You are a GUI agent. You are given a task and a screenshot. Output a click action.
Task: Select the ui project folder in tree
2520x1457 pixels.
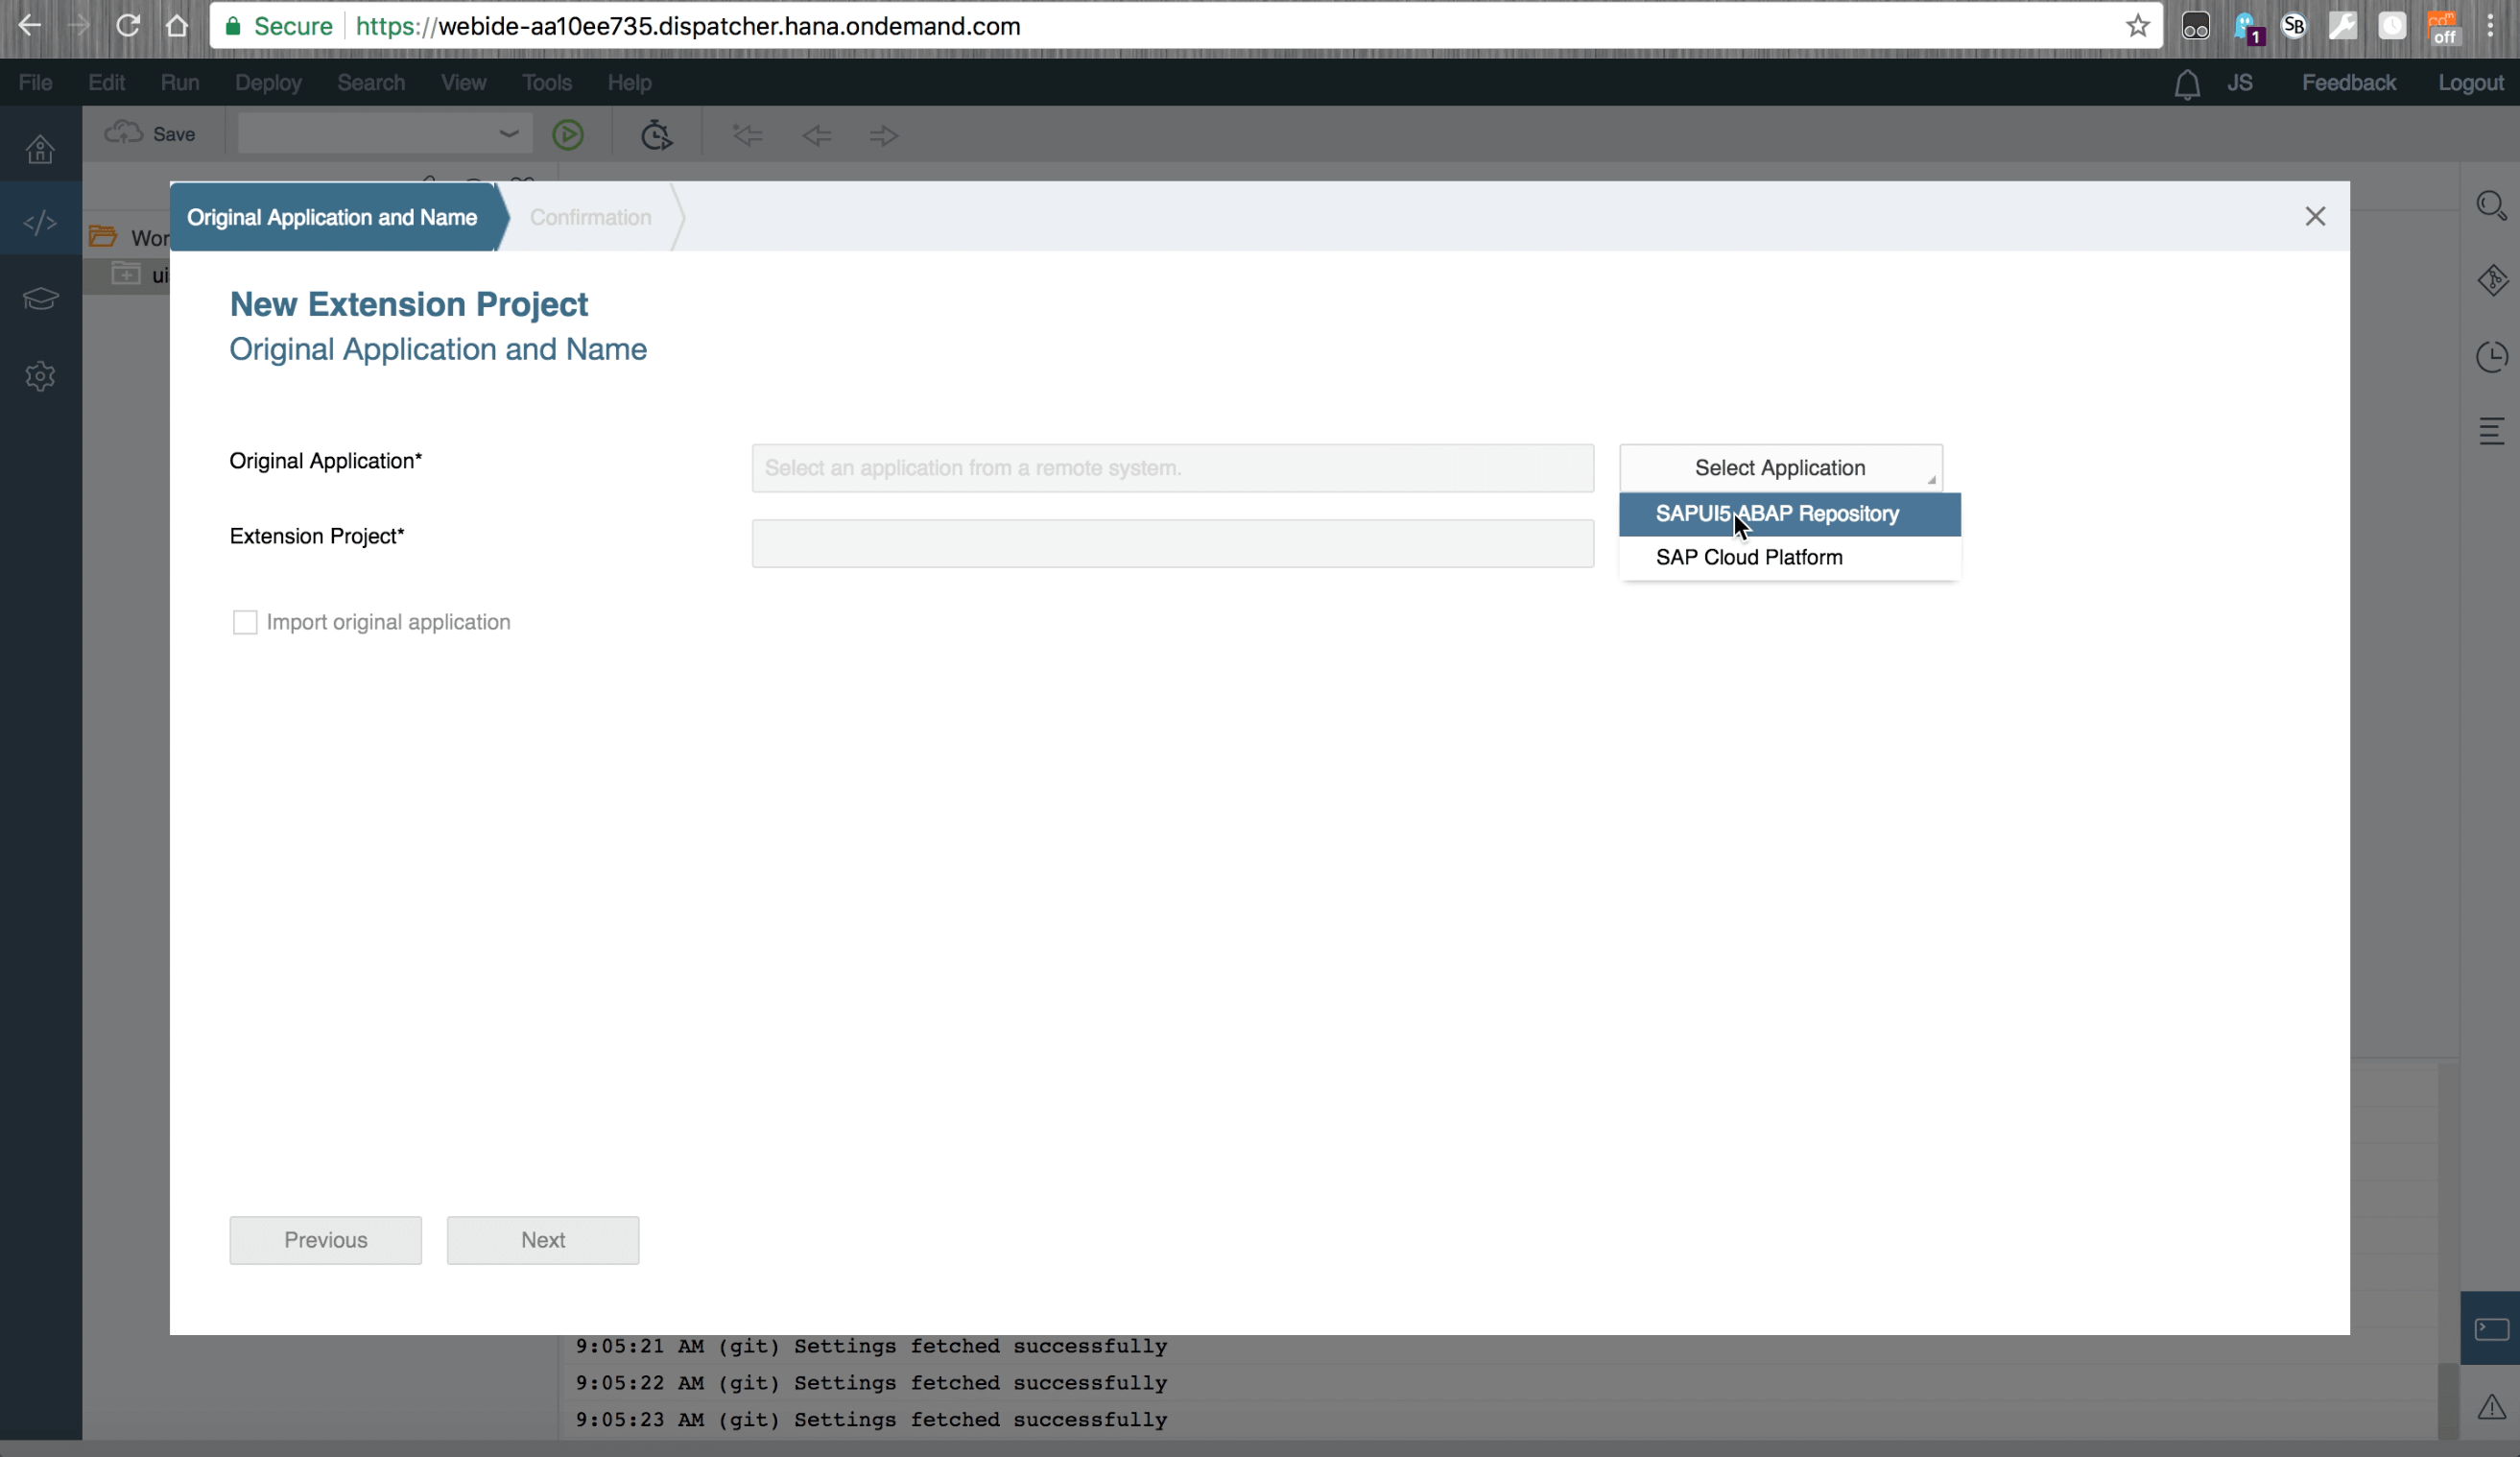(x=138, y=274)
